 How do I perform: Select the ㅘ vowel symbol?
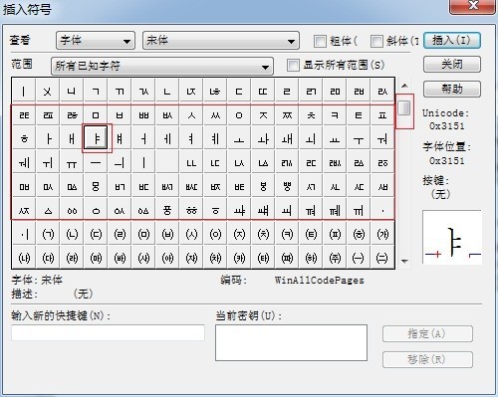tap(263, 139)
